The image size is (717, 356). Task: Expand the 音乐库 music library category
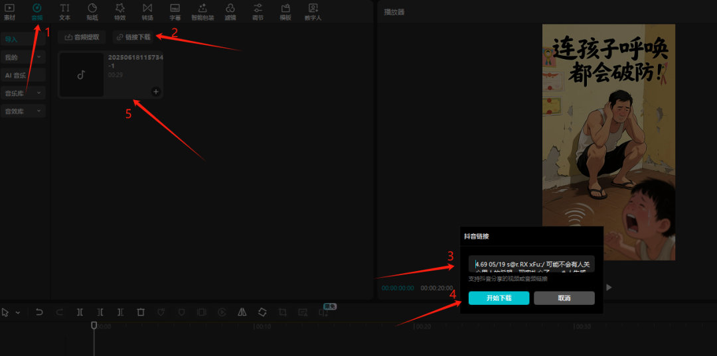coord(23,93)
